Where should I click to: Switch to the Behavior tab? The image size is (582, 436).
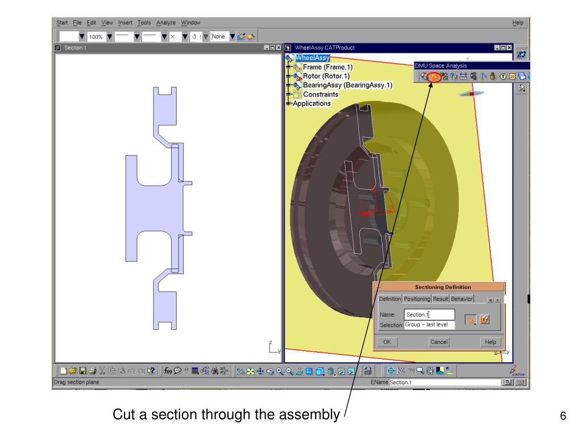pos(462,299)
